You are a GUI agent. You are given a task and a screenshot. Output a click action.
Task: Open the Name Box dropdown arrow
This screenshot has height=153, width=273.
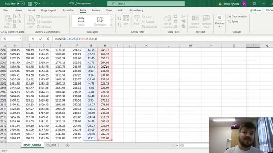pos(20,39)
